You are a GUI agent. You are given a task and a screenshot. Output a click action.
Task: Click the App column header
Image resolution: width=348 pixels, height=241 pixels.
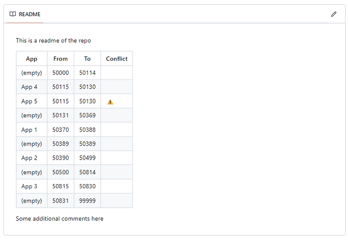[x=32, y=59]
